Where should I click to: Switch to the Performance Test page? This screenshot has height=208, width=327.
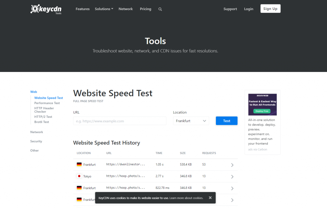click(47, 103)
